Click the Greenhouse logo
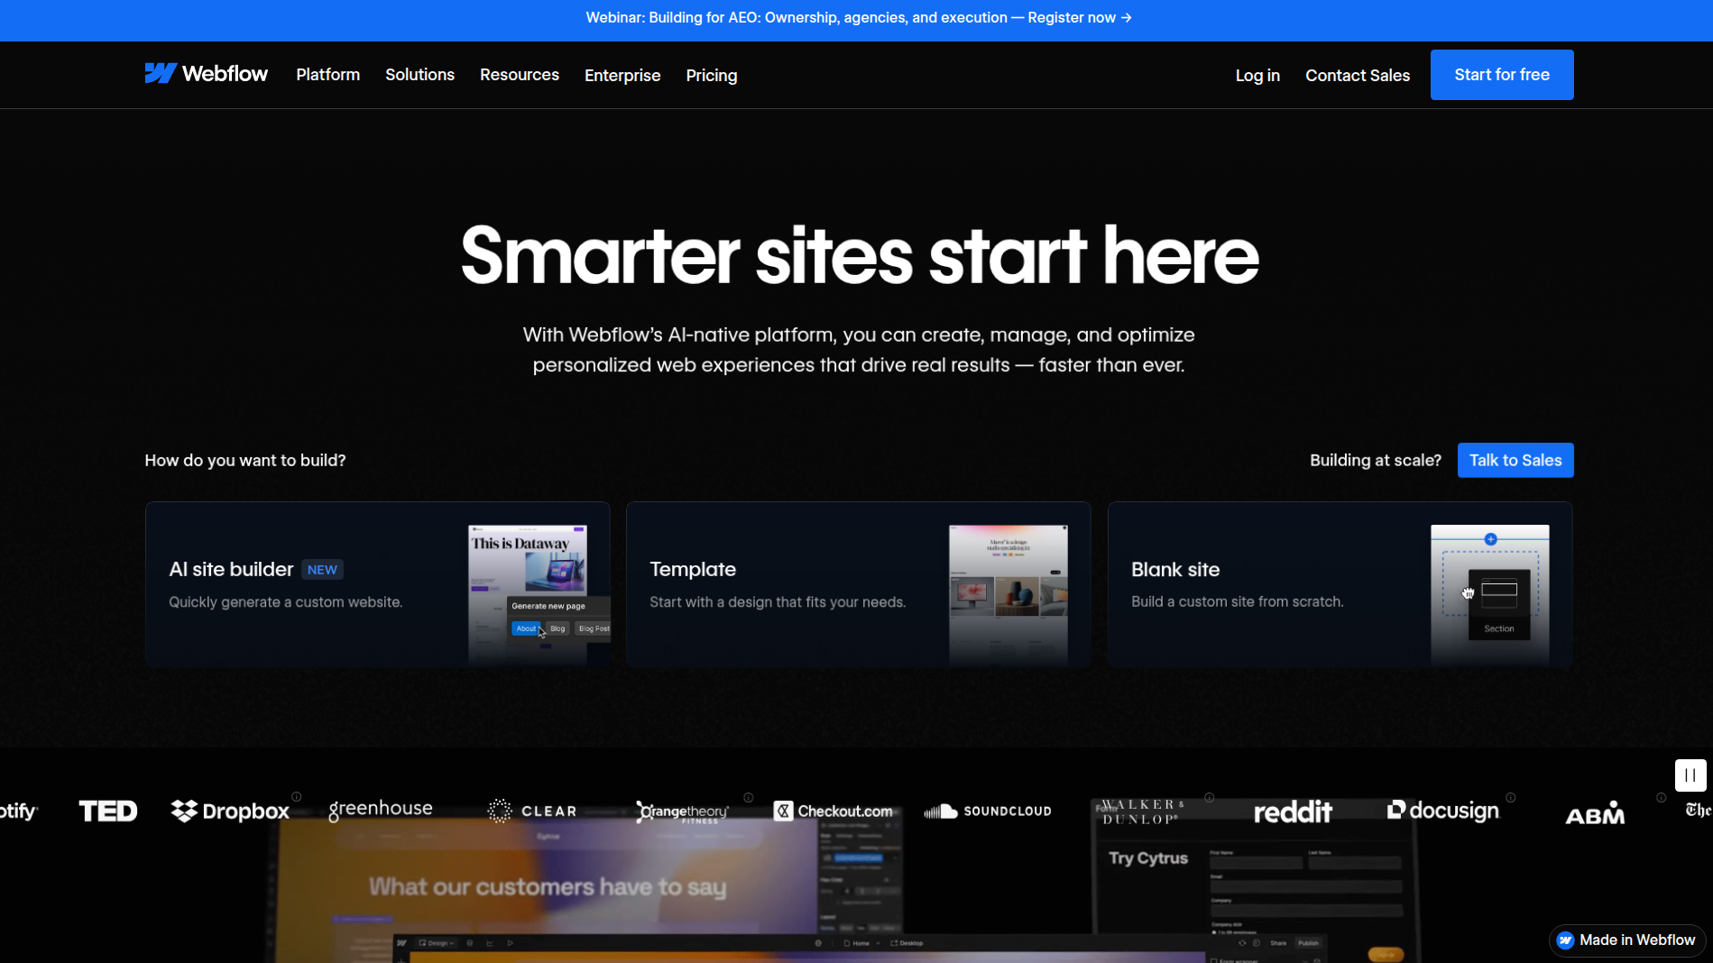 (x=380, y=808)
